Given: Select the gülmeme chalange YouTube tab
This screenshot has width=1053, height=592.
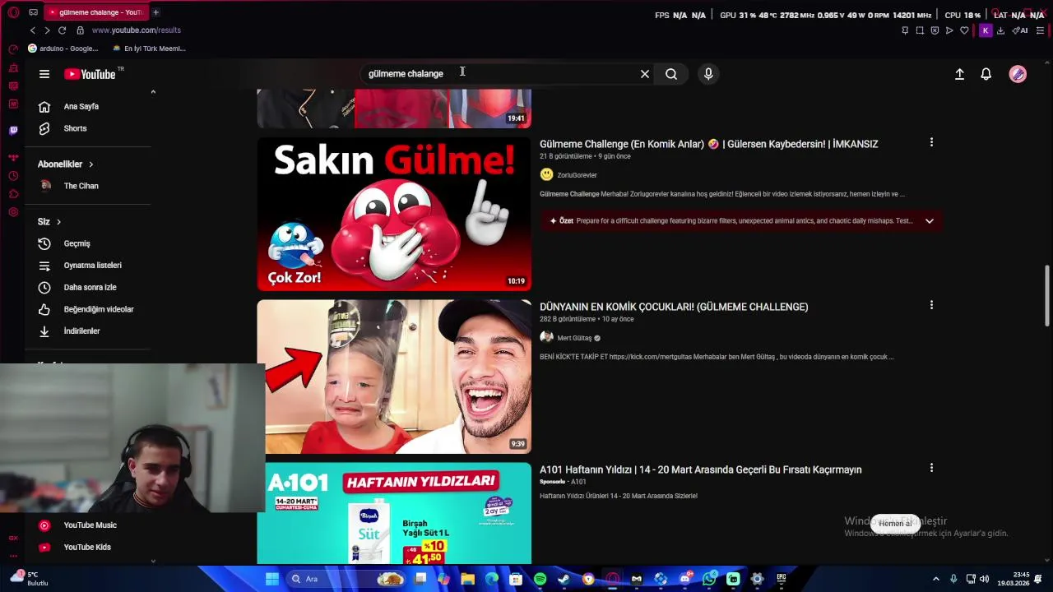Looking at the screenshot, I should [95, 12].
